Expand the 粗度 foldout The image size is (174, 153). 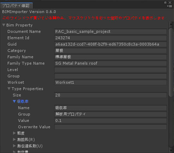tap(14, 133)
